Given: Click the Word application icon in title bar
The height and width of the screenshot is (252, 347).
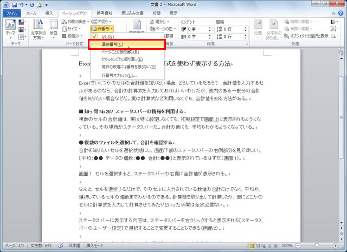Looking at the screenshot, I should (5, 5).
